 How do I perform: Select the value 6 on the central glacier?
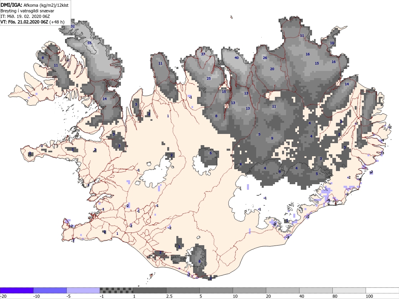point(211,153)
